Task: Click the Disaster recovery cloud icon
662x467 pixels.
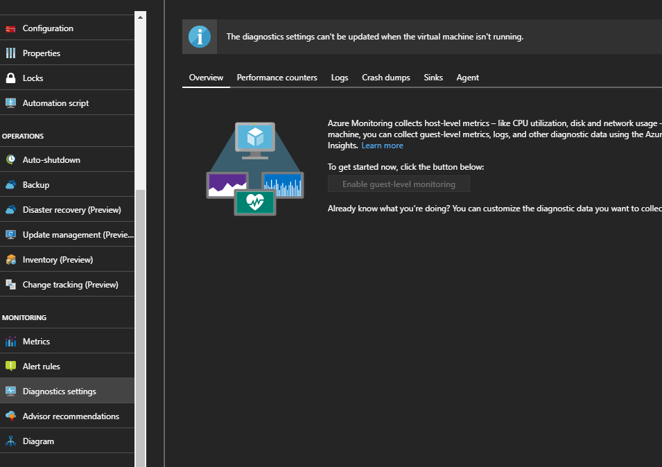Action: [10, 210]
